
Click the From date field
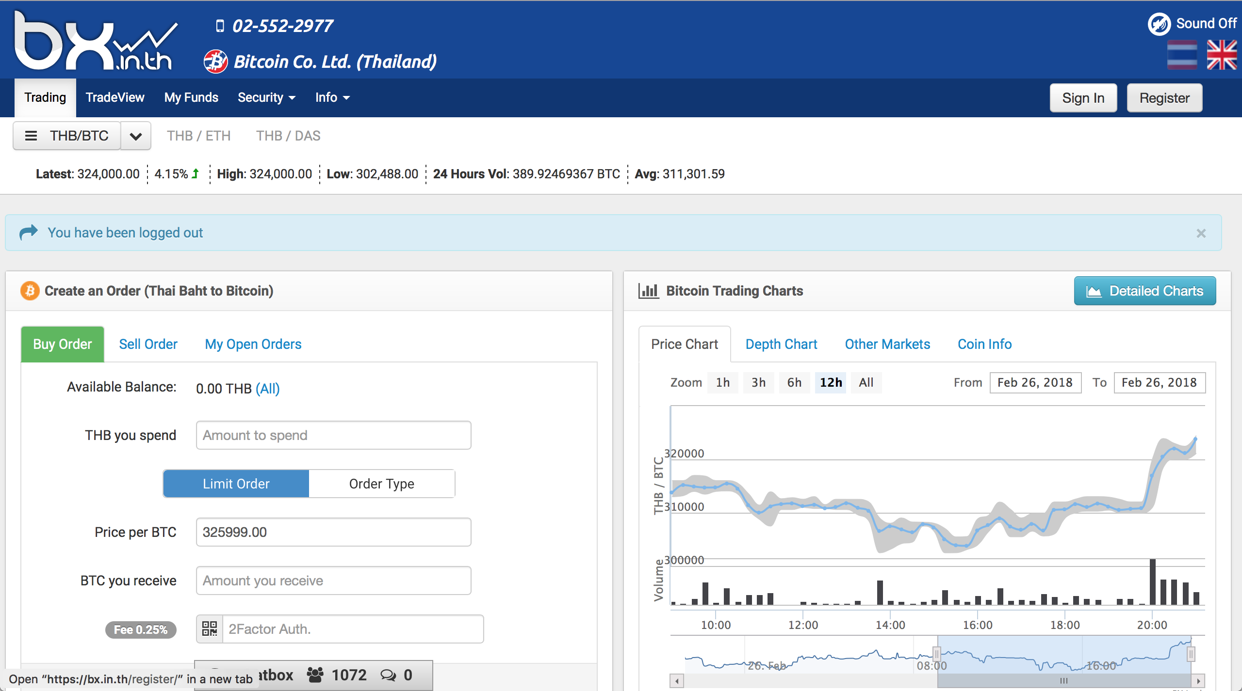[x=1035, y=383]
